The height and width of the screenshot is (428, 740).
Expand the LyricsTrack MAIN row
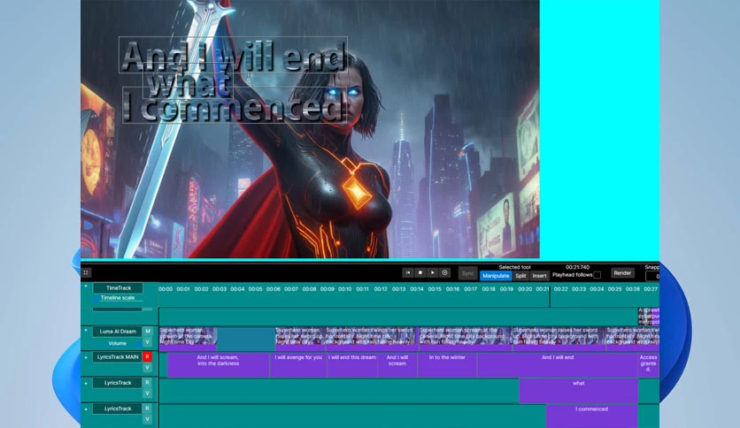(x=86, y=358)
